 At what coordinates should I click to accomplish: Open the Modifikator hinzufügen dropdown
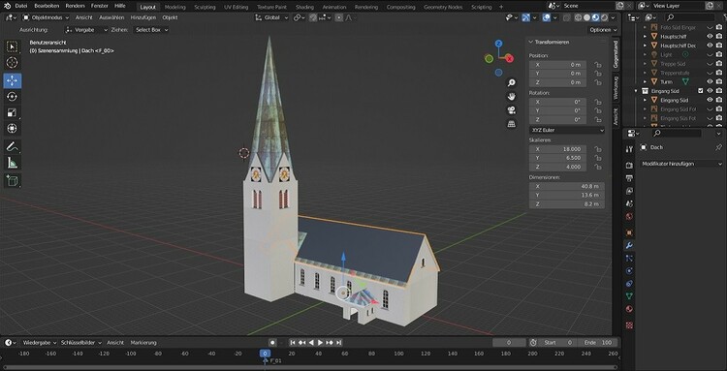click(x=680, y=164)
